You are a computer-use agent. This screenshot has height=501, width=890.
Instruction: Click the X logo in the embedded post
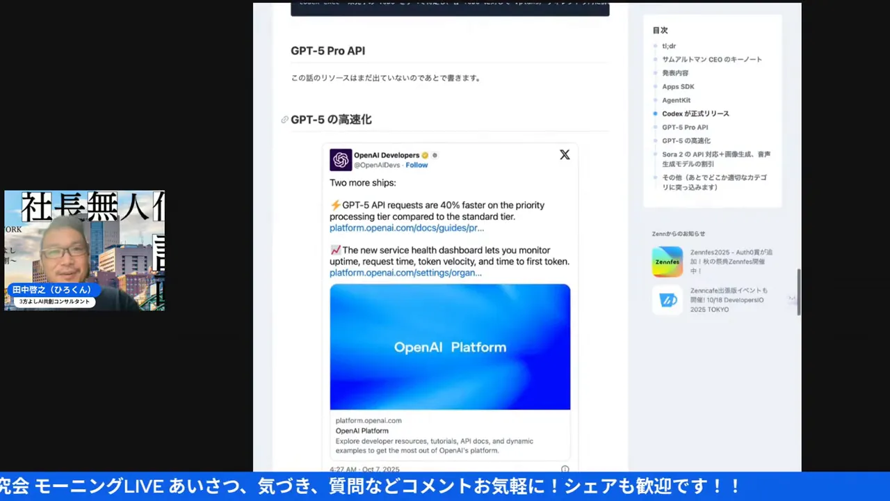565,154
